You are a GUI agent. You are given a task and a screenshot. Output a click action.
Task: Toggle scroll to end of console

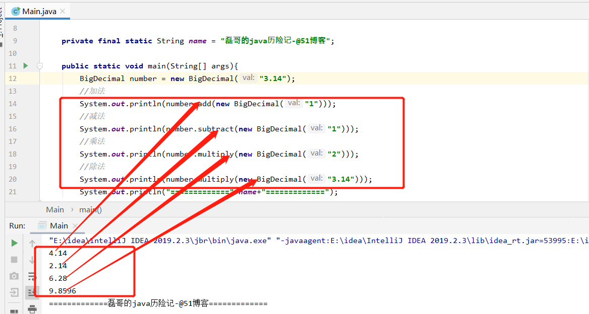click(32, 292)
